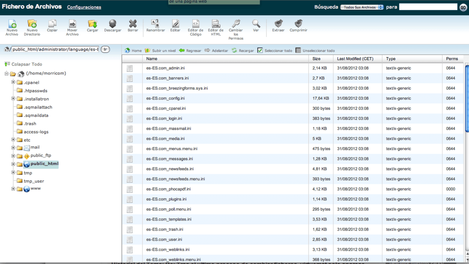Image resolution: width=469 pixels, height=264 pixels.
Task: Delete using the Borrar icon
Action: 133,24
